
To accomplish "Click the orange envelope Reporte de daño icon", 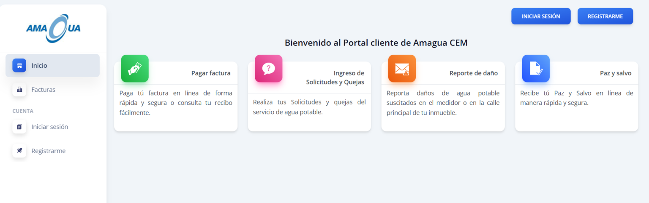I will pyautogui.click(x=402, y=68).
